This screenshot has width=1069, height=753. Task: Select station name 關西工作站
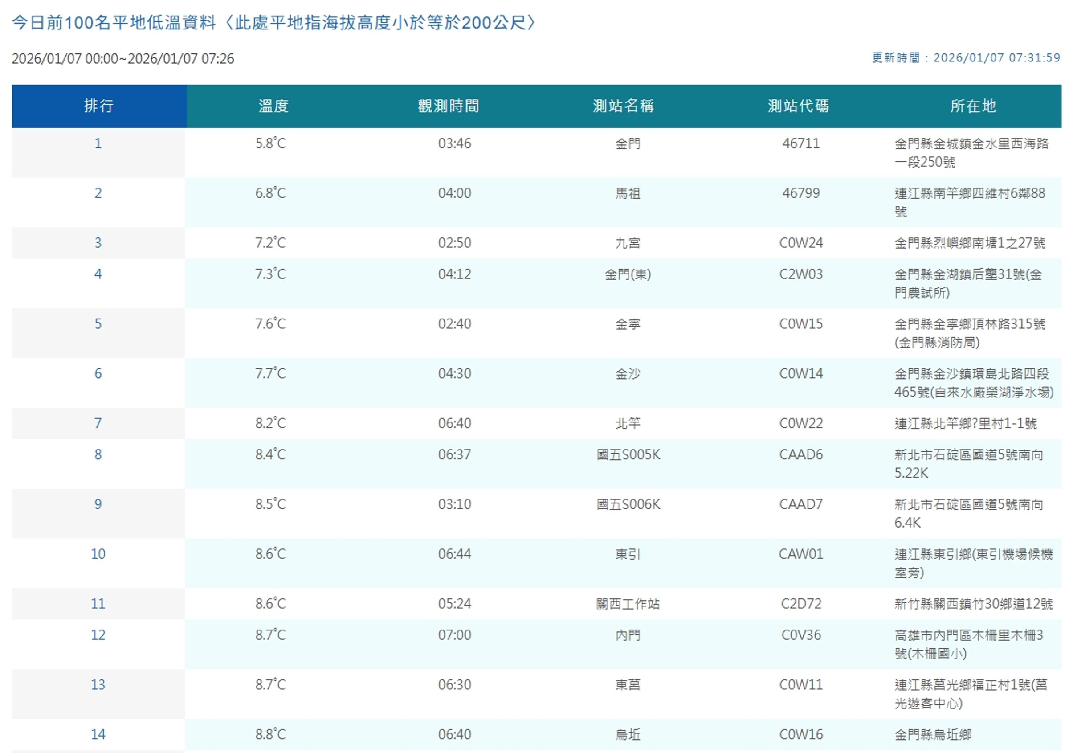628,605
